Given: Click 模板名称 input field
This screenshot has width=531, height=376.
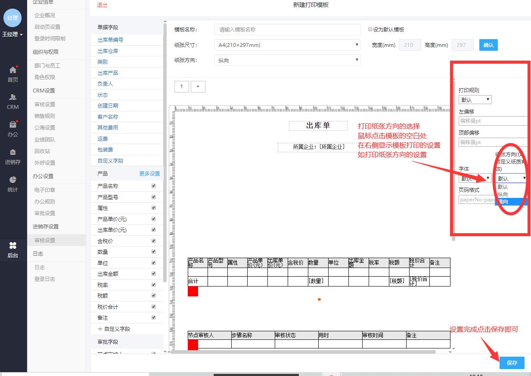Looking at the screenshot, I should tap(287, 29).
